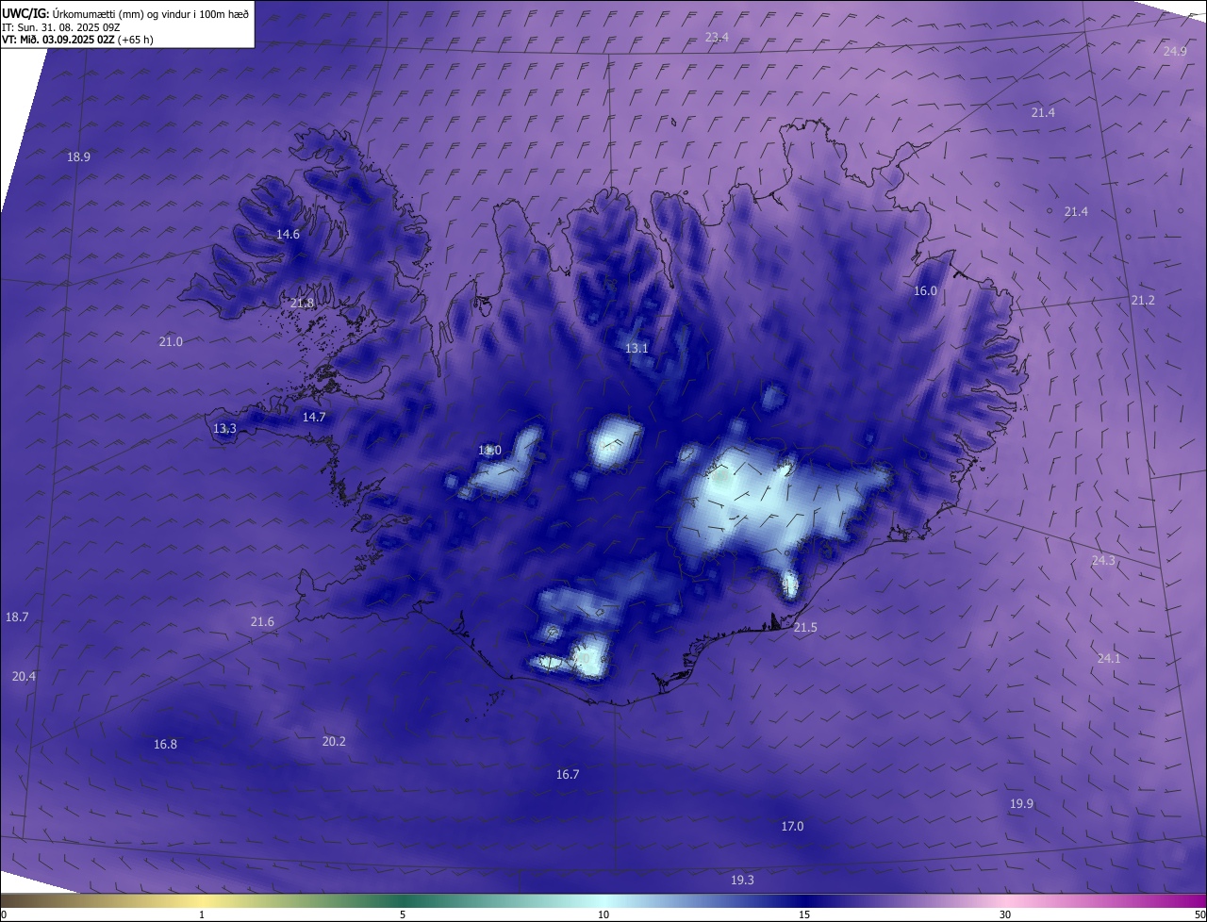This screenshot has width=1207, height=922.
Task: Click the 'VT: Mið. 03.09.2025 02Z (+65 h)' line
Action: pyautogui.click(x=77, y=40)
